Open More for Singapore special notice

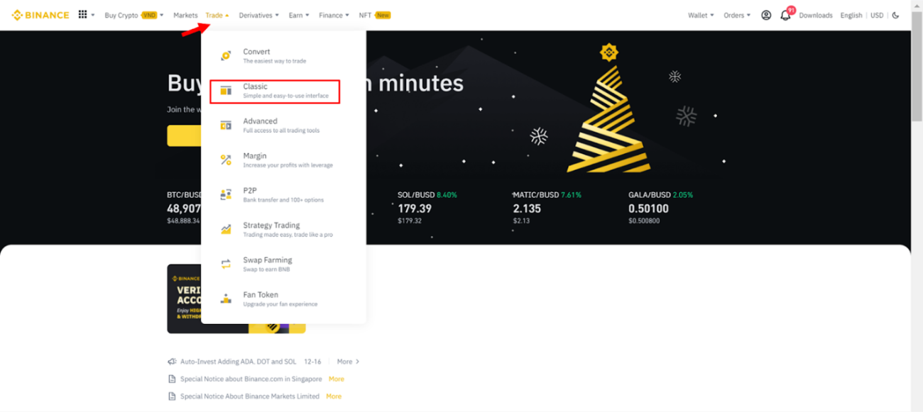point(336,379)
